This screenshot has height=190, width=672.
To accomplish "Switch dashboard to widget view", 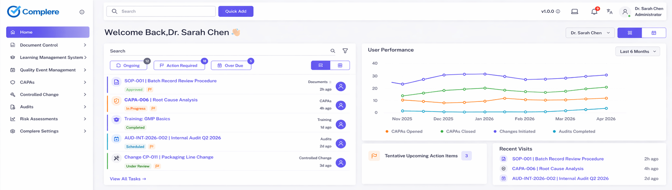I will 629,33.
